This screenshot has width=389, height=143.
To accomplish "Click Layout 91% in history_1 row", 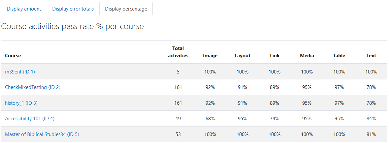I will point(243,103).
